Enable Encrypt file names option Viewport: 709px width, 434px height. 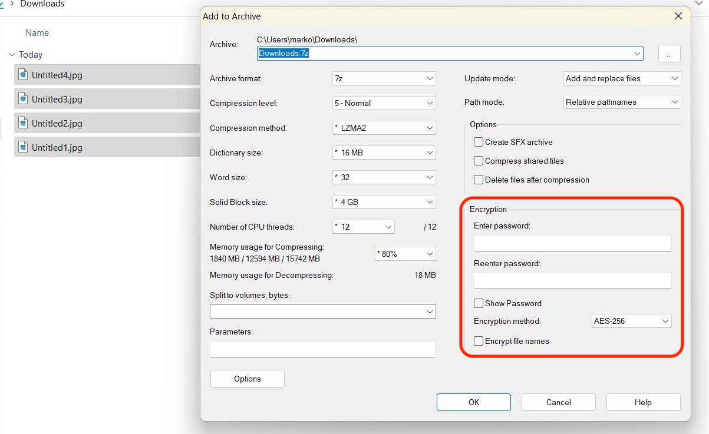pos(479,342)
